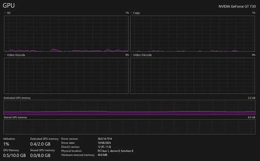Select driver version 30.0.14.7514 text
This screenshot has width=260, height=161.
tap(105, 139)
